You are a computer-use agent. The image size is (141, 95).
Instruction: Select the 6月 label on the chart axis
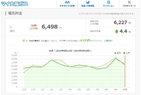pos(88,90)
